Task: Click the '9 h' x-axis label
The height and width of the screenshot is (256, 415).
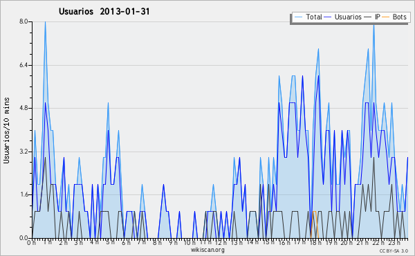Action: pyautogui.click(x=173, y=243)
